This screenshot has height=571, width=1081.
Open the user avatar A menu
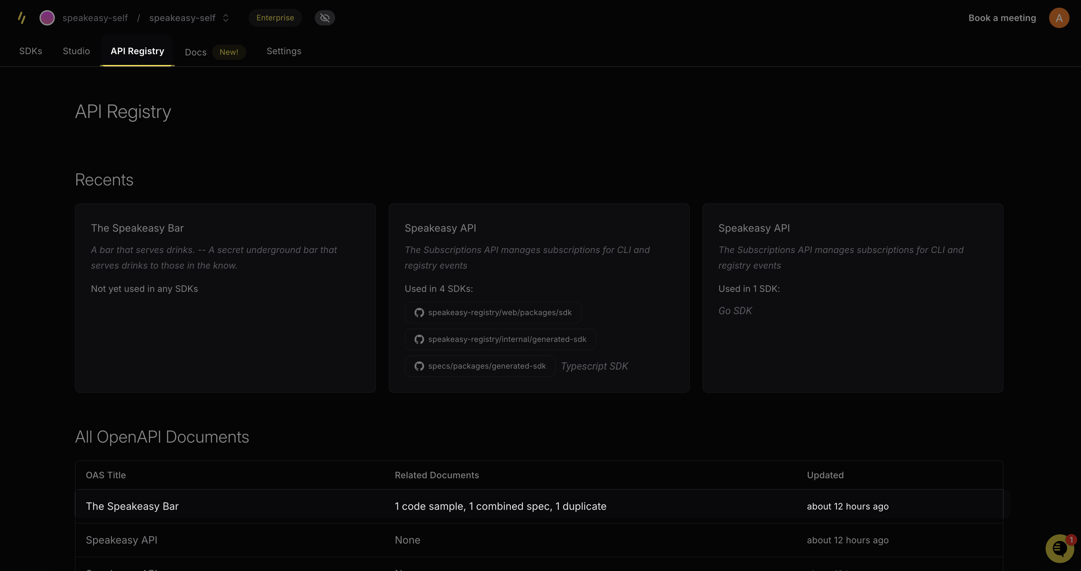1059,18
